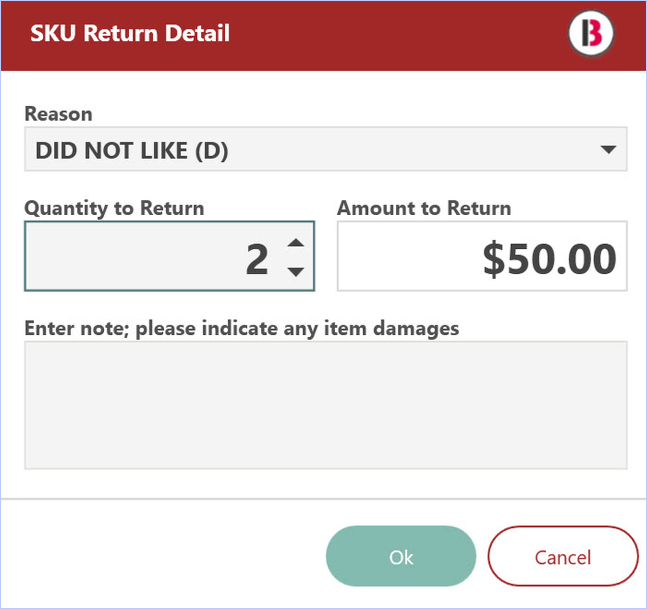Click the Amount to Return label
The width and height of the screenshot is (647, 609).
[424, 208]
